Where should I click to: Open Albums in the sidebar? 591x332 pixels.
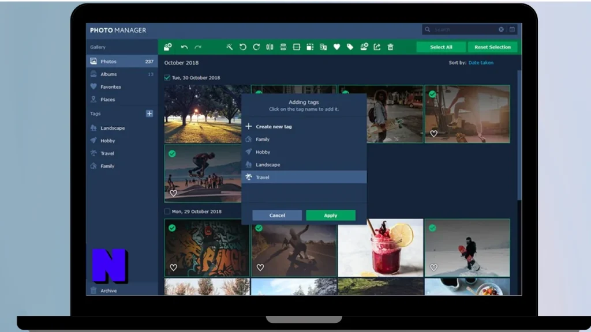click(x=122, y=74)
